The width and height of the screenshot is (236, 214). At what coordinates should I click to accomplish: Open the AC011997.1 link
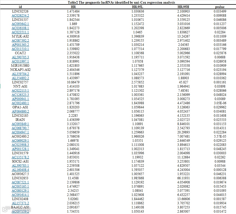point(20,61)
